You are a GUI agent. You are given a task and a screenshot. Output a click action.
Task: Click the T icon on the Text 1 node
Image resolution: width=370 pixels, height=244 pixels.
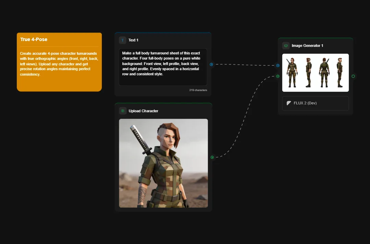tap(122, 40)
